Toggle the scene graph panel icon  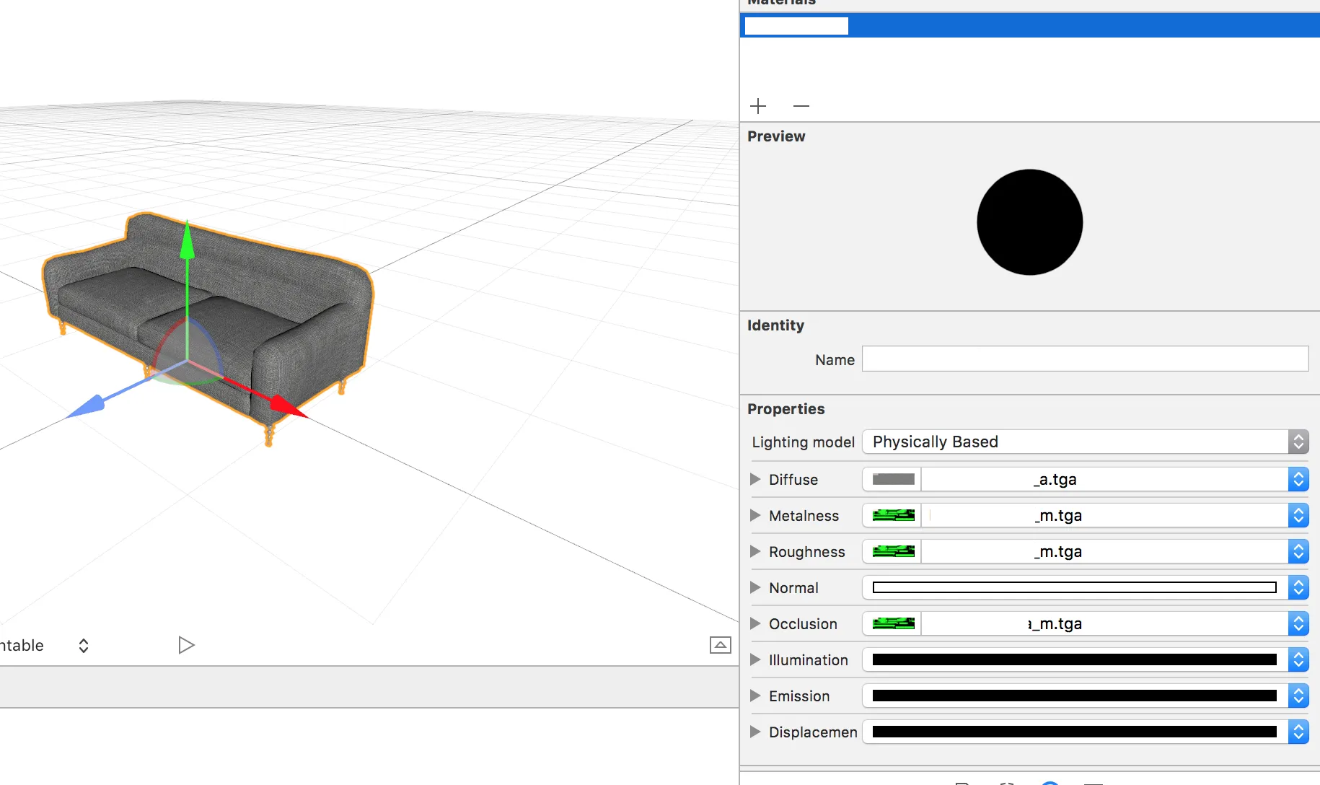721,645
